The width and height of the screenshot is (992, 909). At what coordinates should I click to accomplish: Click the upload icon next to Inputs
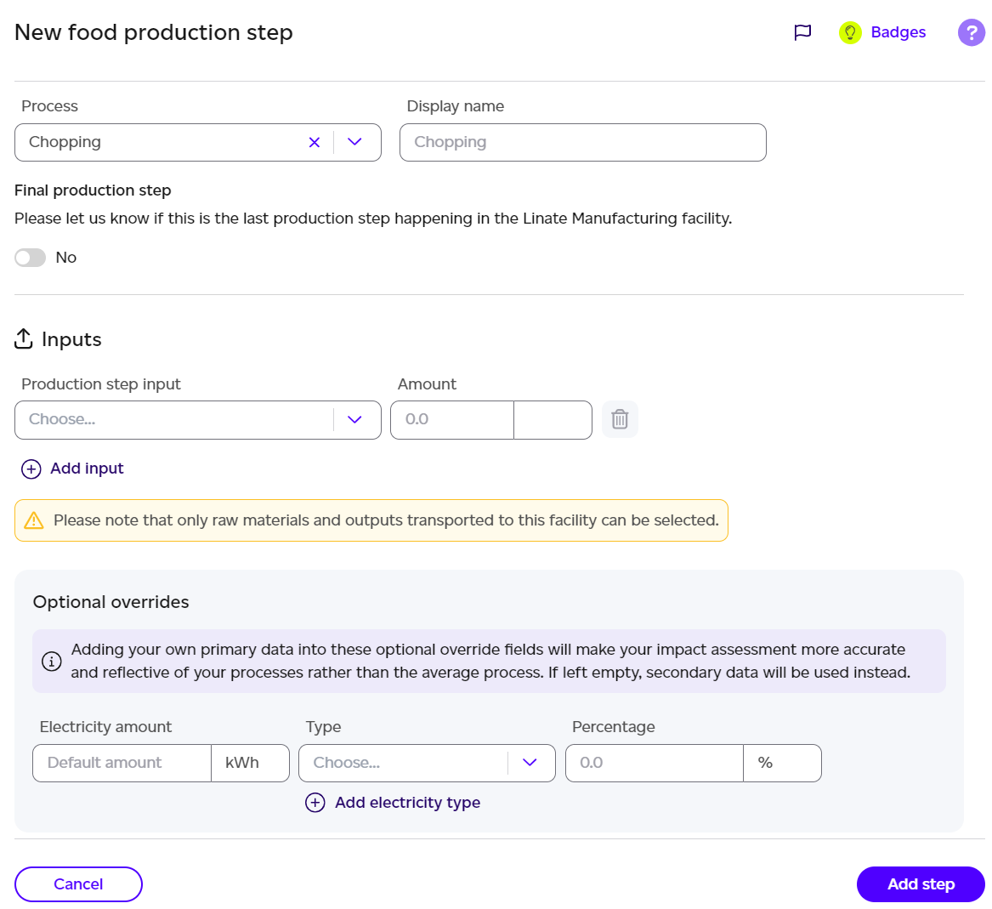click(x=24, y=338)
